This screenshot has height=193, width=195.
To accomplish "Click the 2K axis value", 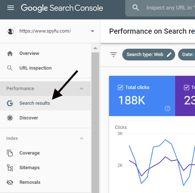I will point(120,166).
